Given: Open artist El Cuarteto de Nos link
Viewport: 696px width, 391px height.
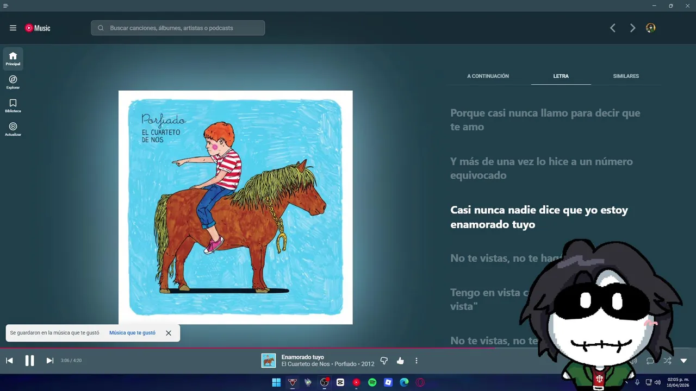Looking at the screenshot, I should (306, 364).
